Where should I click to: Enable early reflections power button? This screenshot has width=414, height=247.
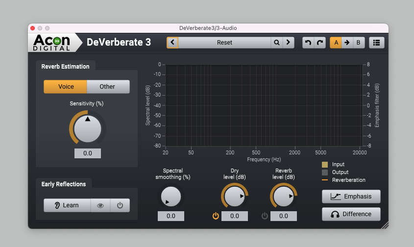pyautogui.click(x=120, y=205)
